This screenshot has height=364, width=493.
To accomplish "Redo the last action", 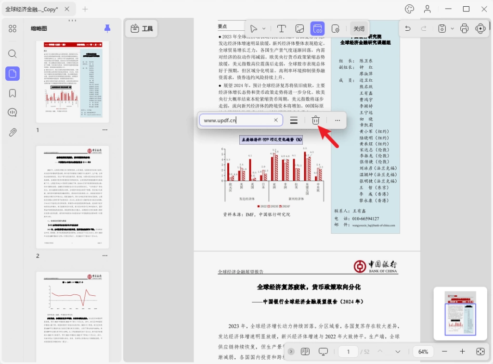I will click(424, 28).
